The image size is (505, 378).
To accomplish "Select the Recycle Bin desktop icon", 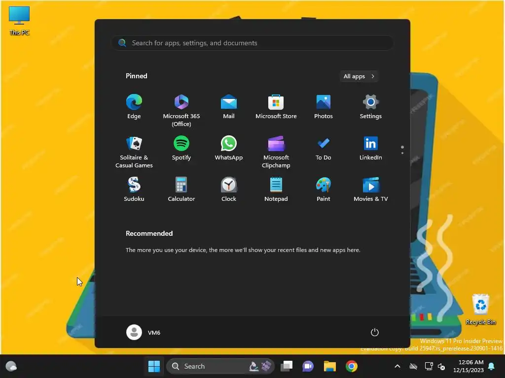I will (480, 309).
